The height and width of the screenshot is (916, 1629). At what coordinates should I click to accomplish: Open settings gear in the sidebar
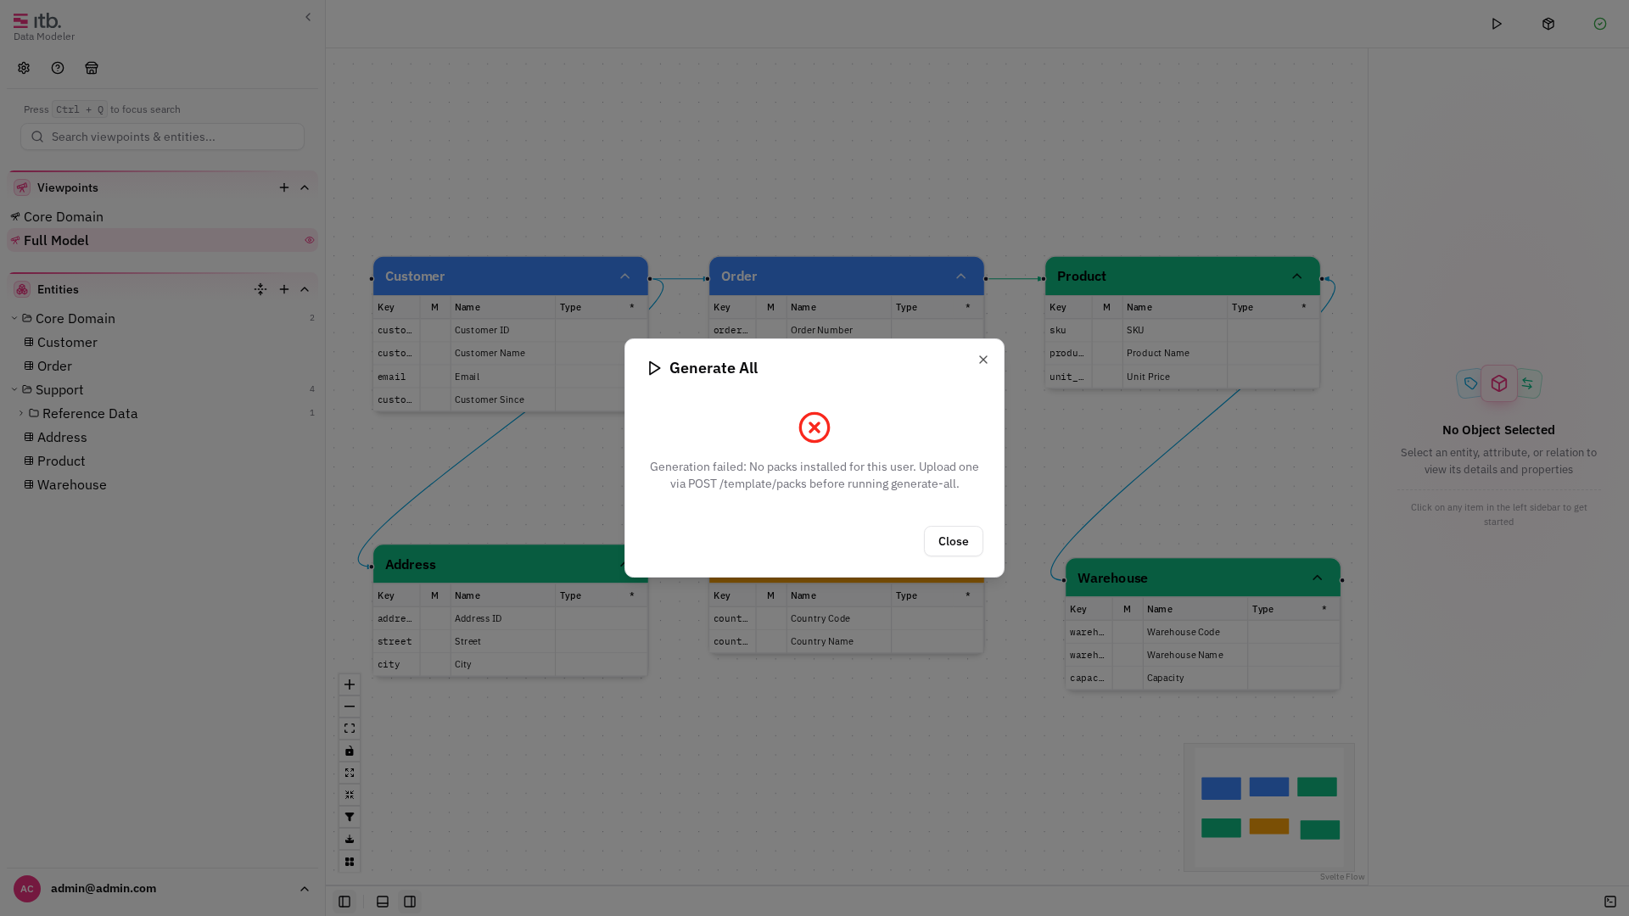coord(24,68)
